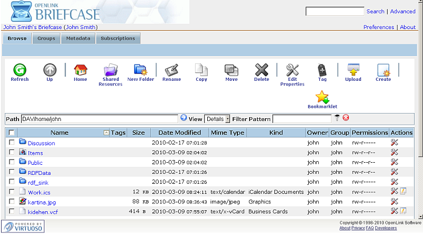
Task: Click the Tag toolbar icon
Action: pos(323,70)
